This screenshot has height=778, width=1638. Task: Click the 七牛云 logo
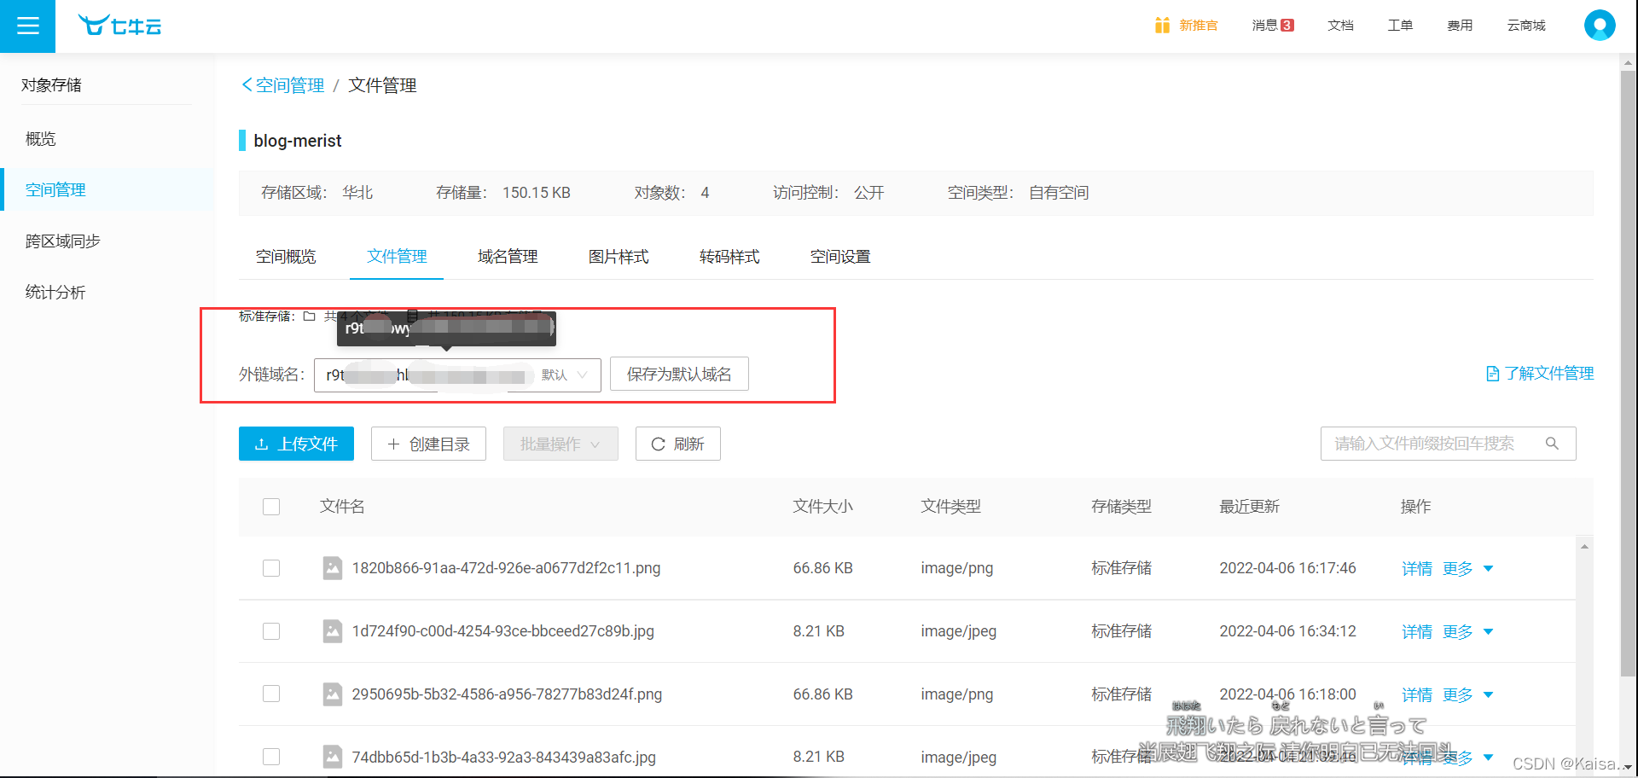coord(119,26)
